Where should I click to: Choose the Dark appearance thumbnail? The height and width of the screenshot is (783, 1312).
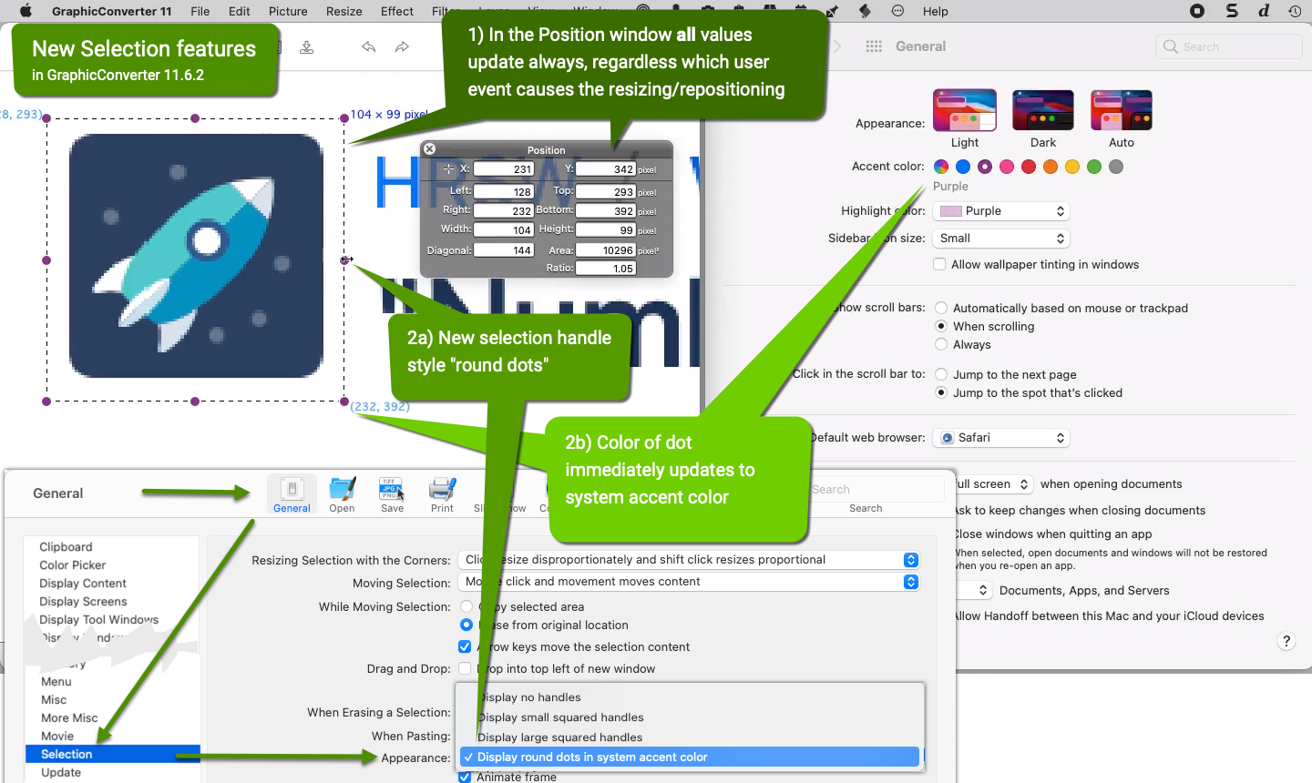[1043, 110]
